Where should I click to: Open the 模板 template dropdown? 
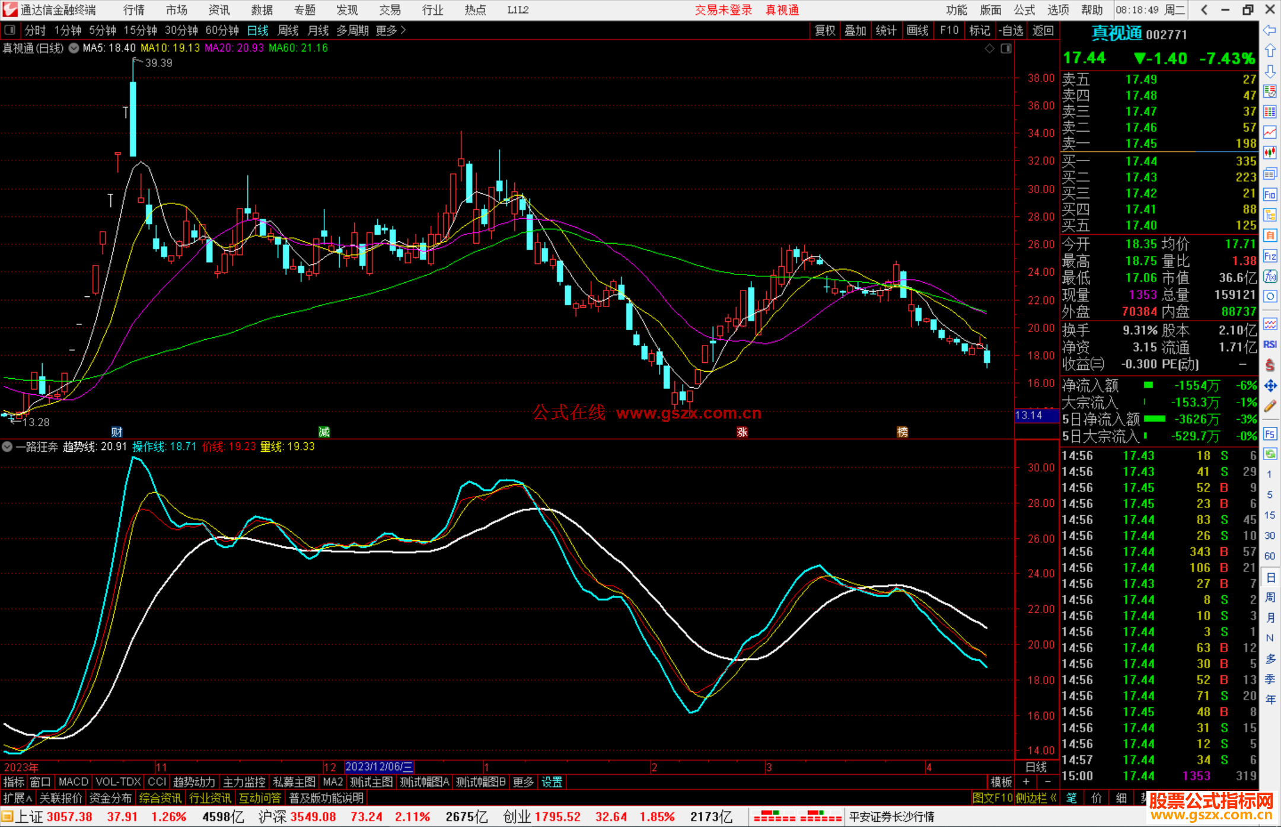point(1002,782)
